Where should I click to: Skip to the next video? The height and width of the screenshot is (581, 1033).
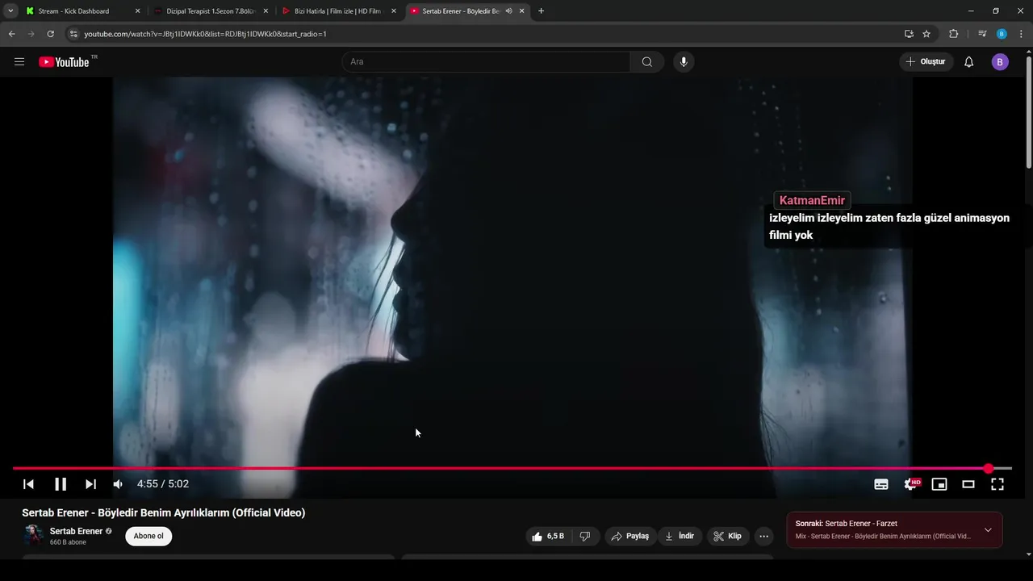pos(90,484)
